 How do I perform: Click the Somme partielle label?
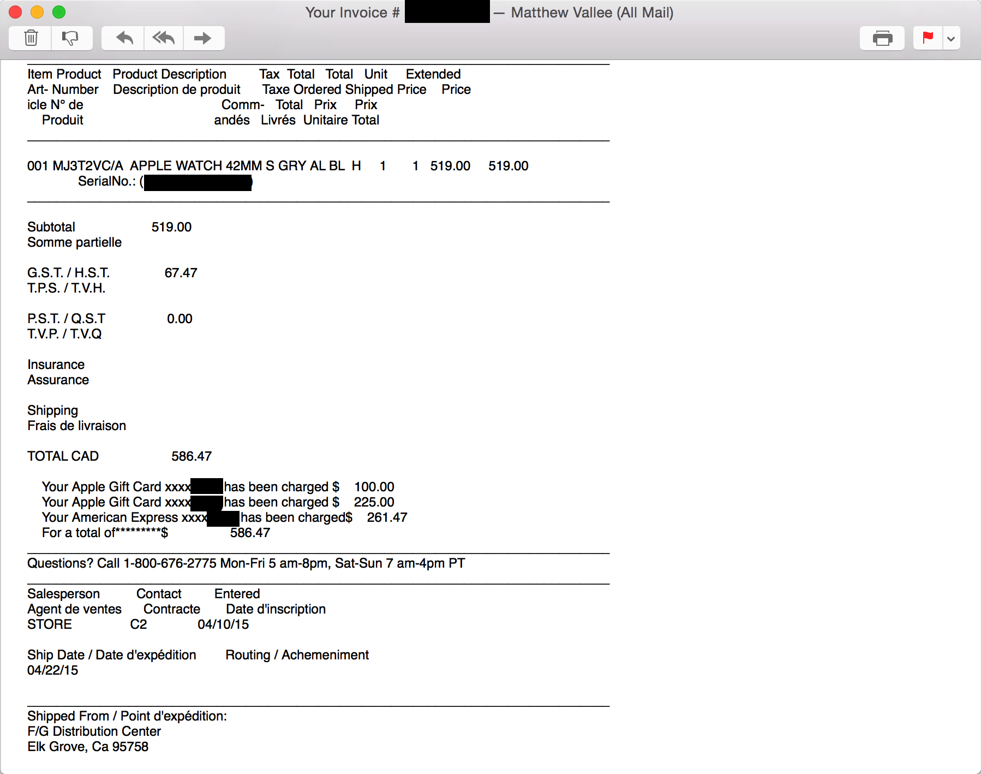click(75, 242)
